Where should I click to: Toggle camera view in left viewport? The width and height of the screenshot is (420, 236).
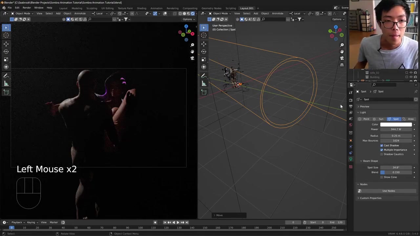[192, 58]
